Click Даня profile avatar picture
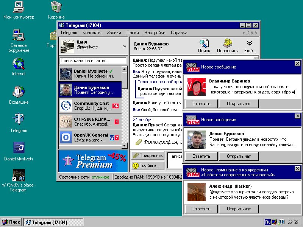303x227 pixels. coord(67,46)
